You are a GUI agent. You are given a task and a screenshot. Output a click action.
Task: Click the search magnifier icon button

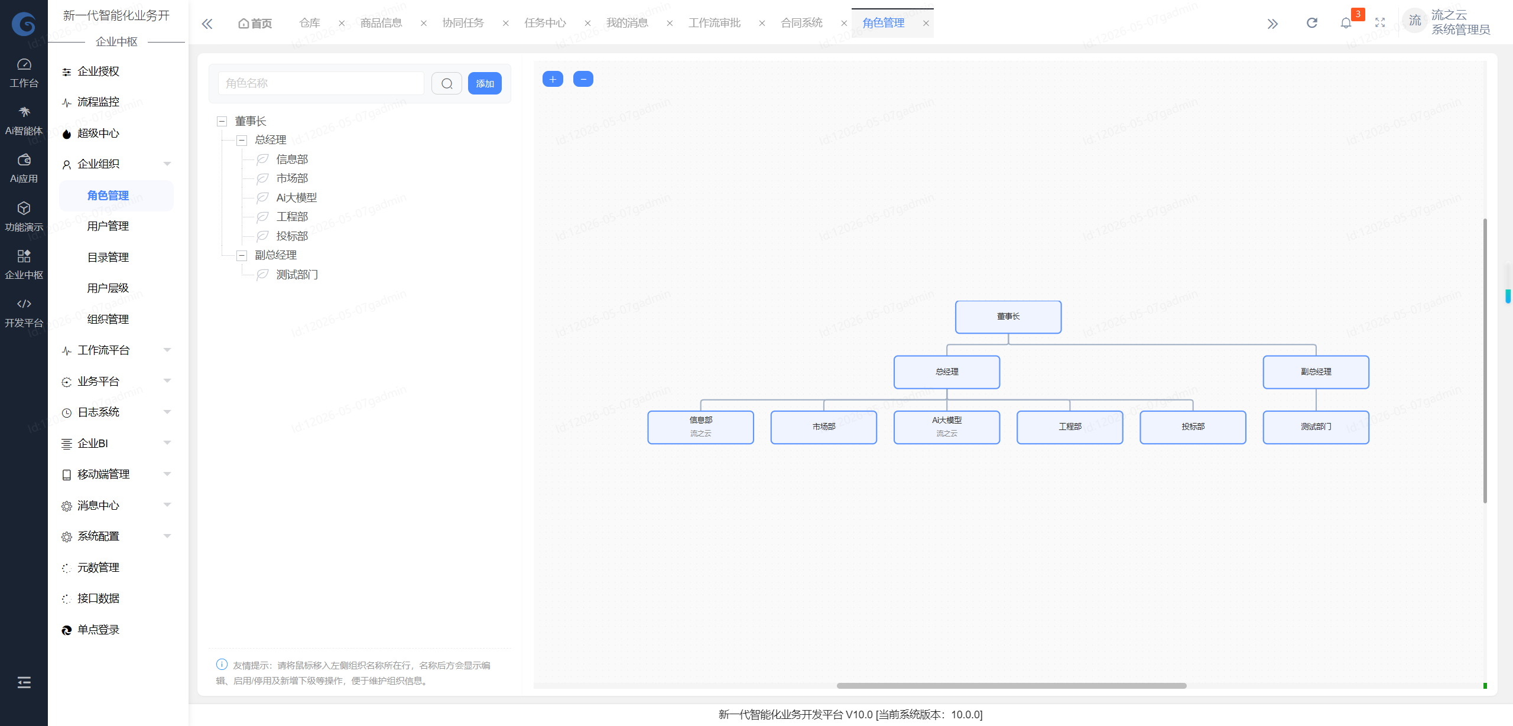(447, 83)
